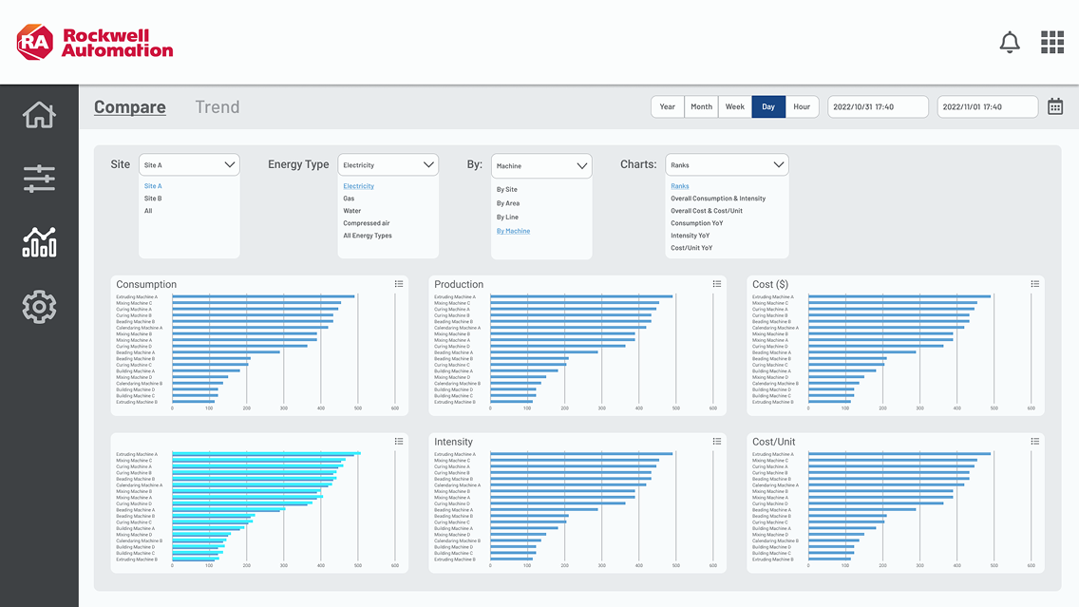Select the Week time range
1079x607 pixels.
[x=735, y=106]
